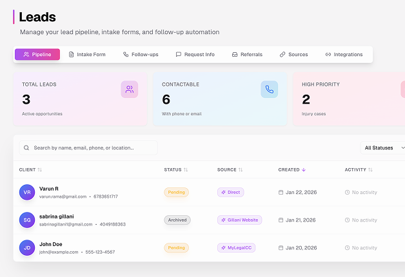Select the Referrals tab

(x=247, y=54)
